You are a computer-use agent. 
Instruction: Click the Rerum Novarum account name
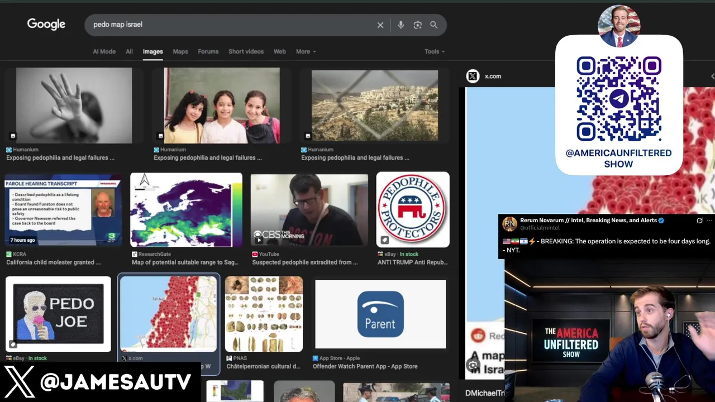588,221
